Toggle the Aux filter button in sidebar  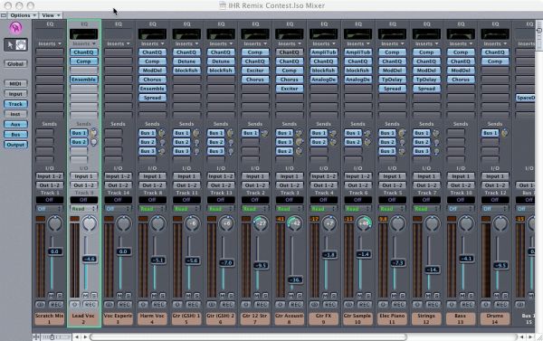coord(15,124)
